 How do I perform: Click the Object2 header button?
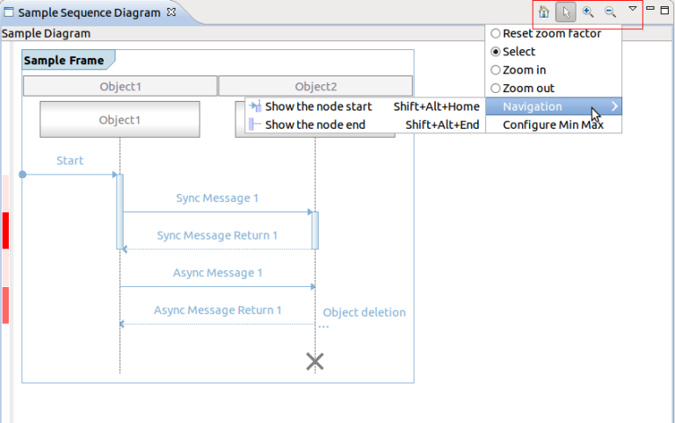point(316,86)
